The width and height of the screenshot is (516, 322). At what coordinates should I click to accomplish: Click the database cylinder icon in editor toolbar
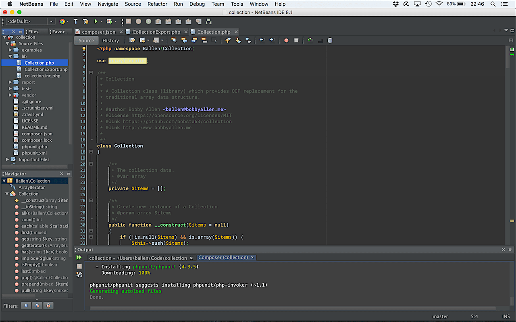click(x=330, y=40)
